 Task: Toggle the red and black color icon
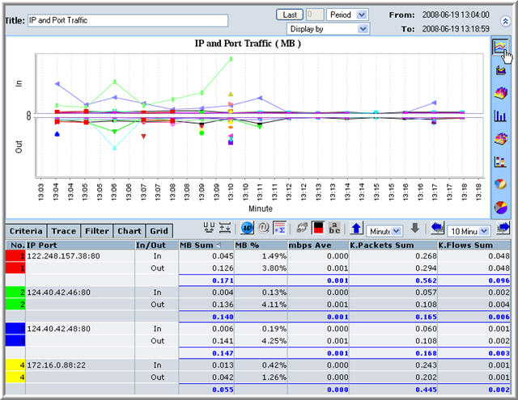[317, 230]
